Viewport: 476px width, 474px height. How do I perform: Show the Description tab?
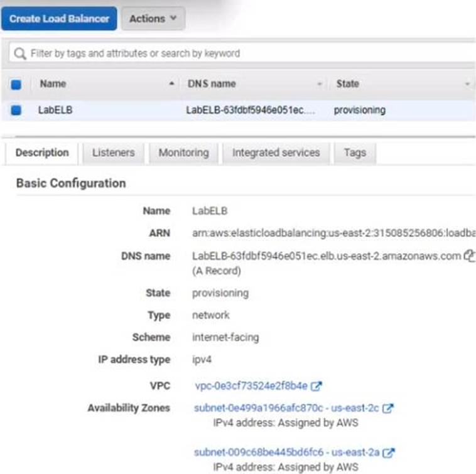42,153
